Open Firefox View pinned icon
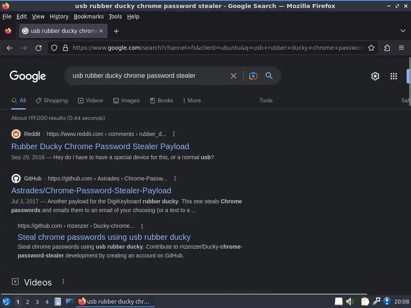 click(8, 31)
